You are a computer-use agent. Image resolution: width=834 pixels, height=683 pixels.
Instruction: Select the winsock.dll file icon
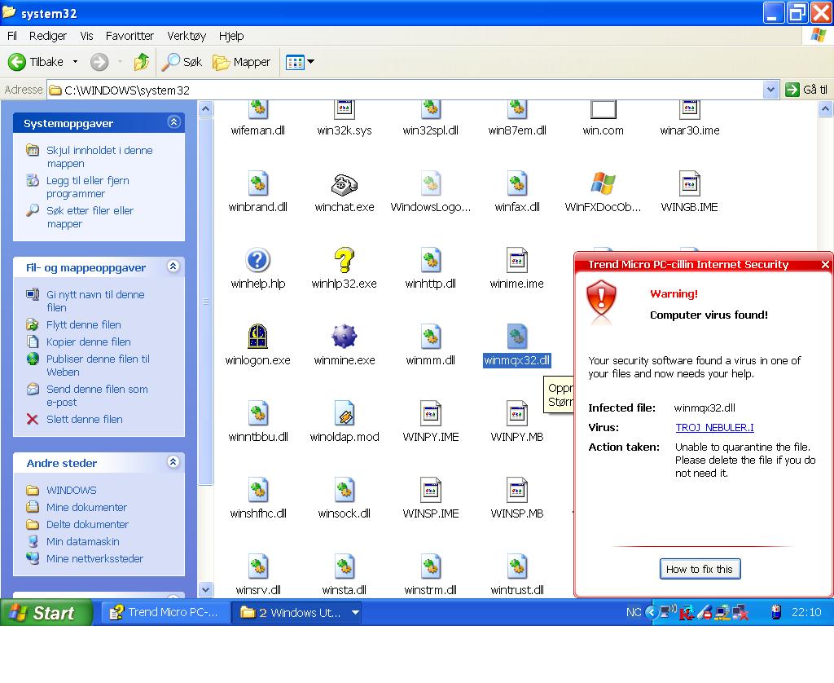coord(345,491)
